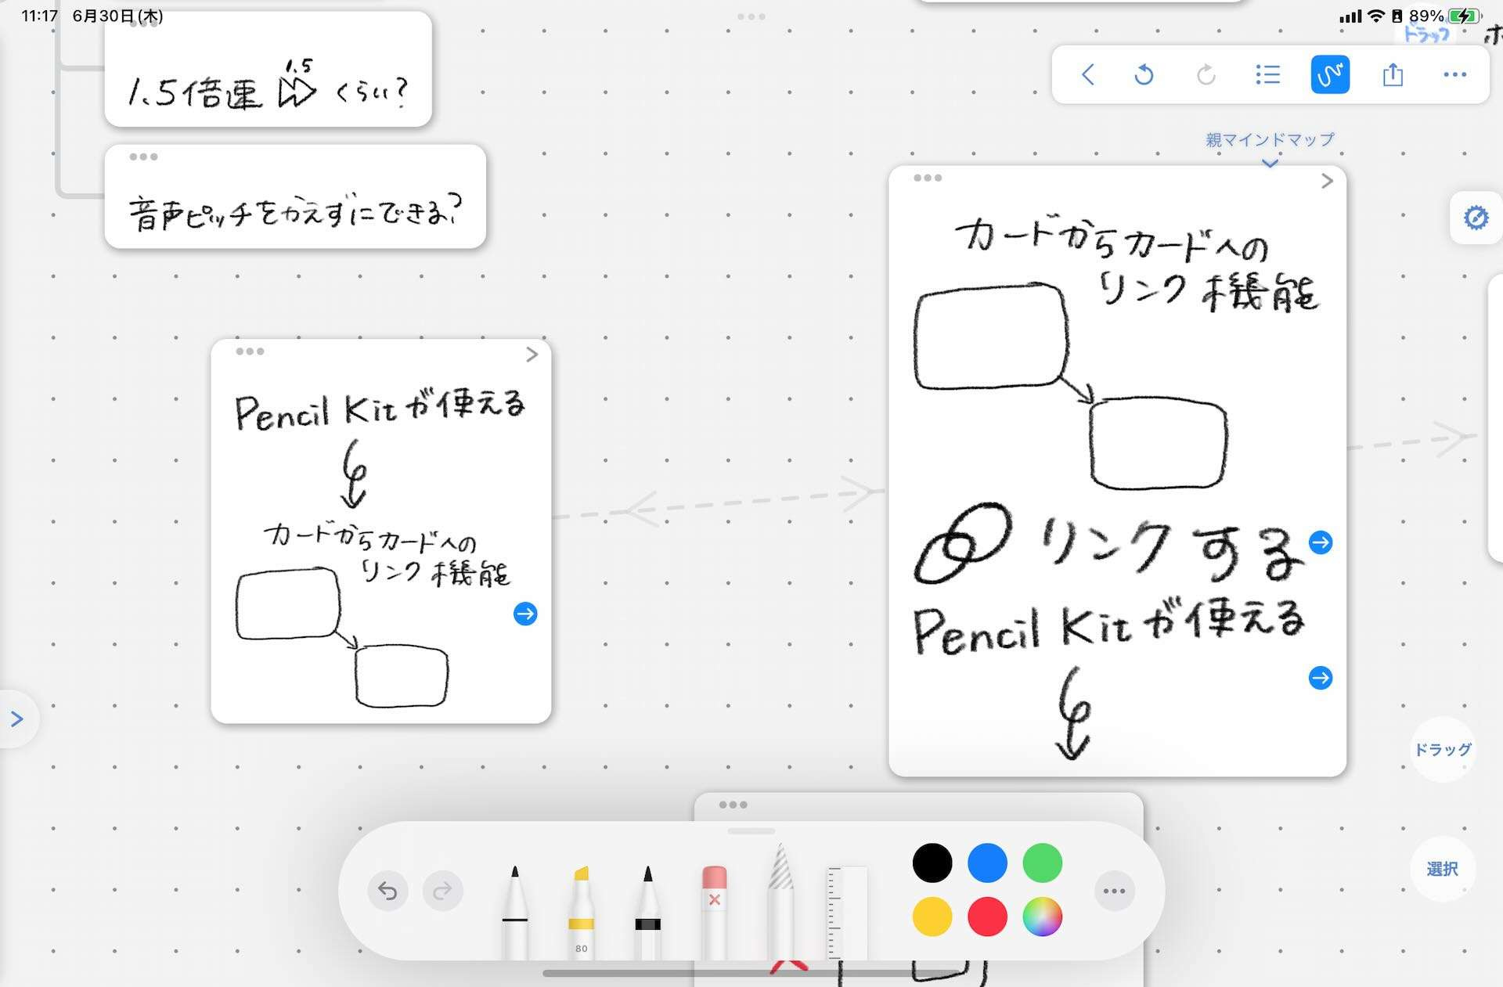Open chevron on small Pencil Kit card
This screenshot has height=987, width=1503.
(532, 355)
